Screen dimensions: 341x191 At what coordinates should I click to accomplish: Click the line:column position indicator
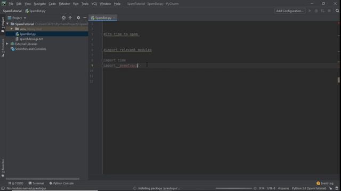(x=262, y=188)
